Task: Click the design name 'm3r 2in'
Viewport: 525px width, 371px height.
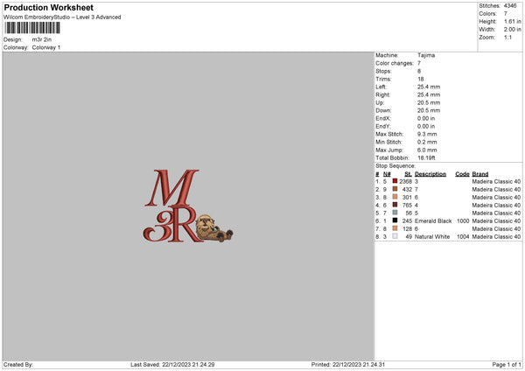Action: tap(42, 39)
